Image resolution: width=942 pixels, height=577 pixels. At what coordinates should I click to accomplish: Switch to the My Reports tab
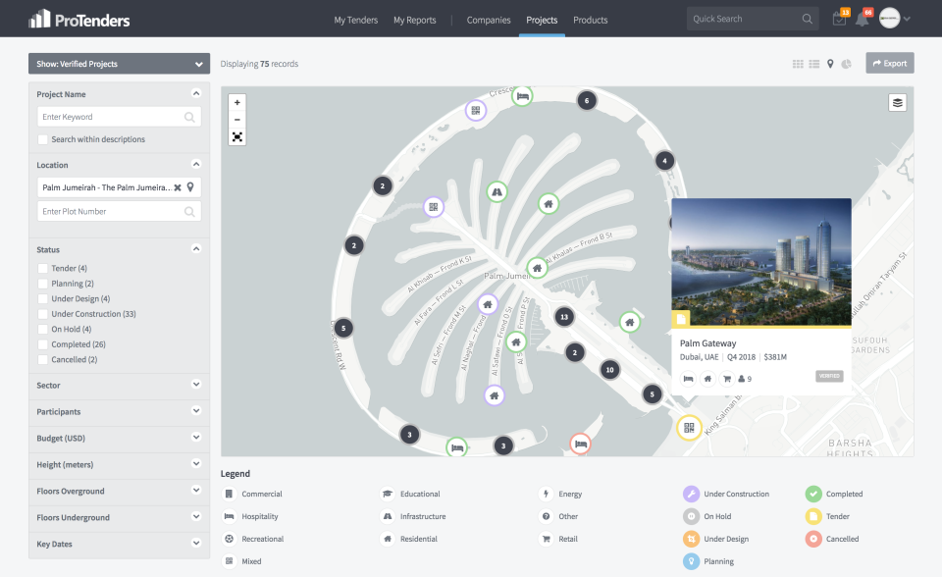click(x=414, y=19)
